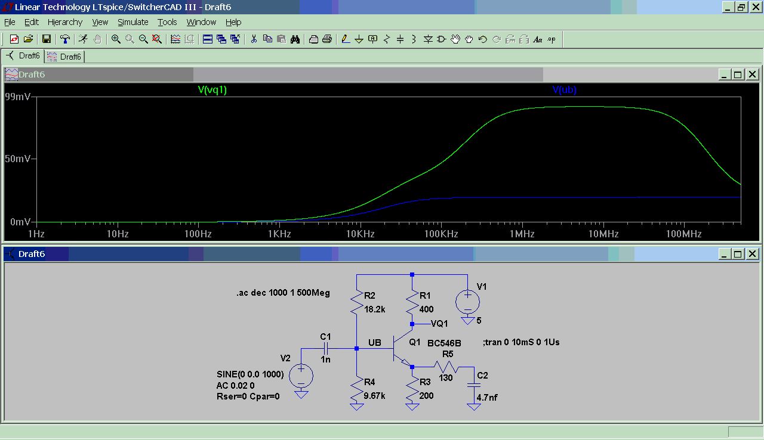The width and height of the screenshot is (764, 440).
Task: Select the diode component tool
Action: (428, 39)
